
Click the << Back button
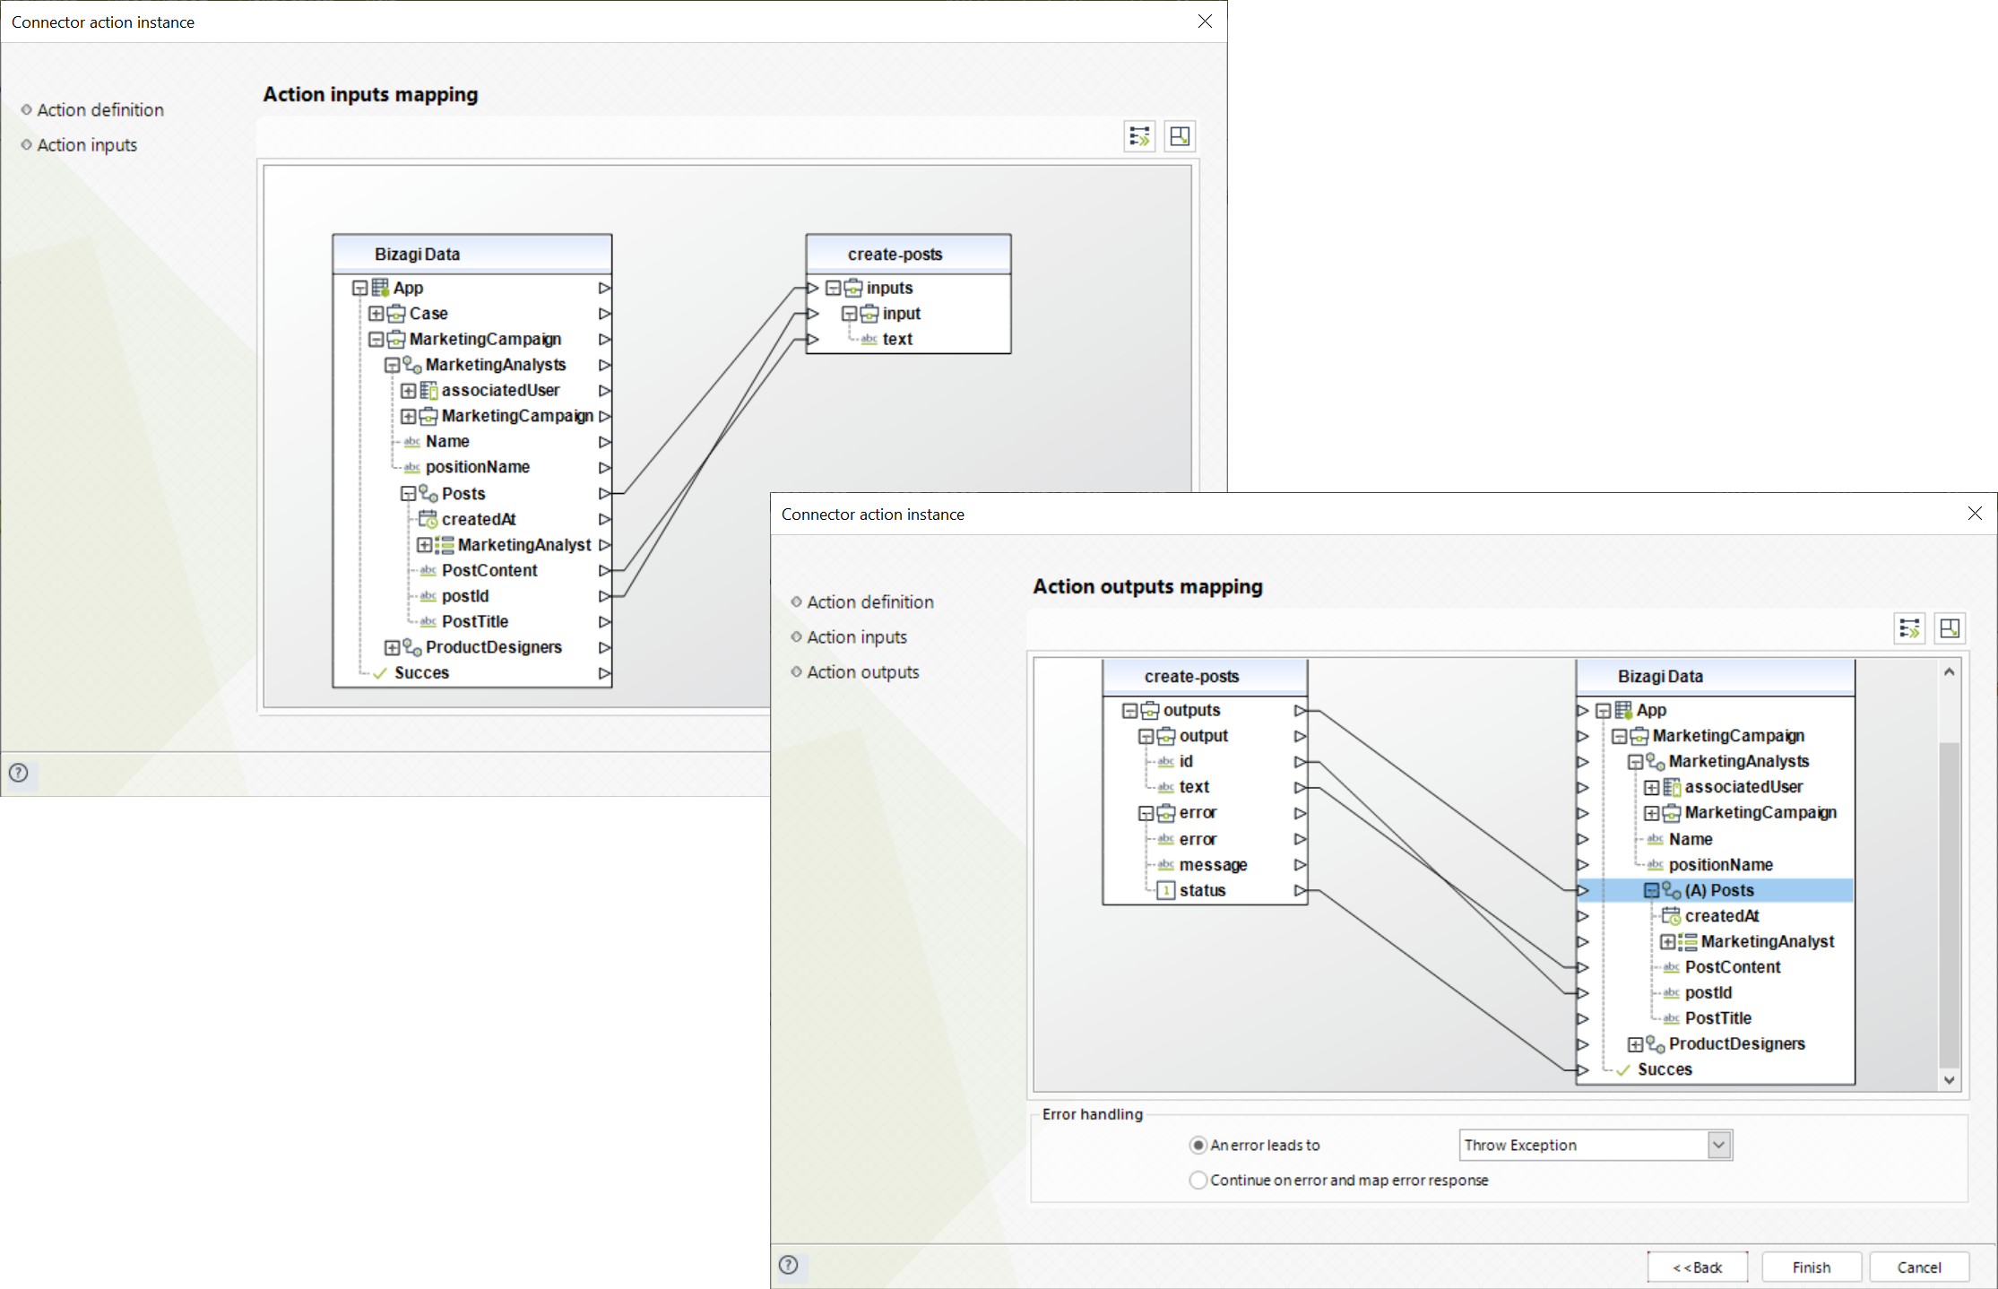[1698, 1267]
